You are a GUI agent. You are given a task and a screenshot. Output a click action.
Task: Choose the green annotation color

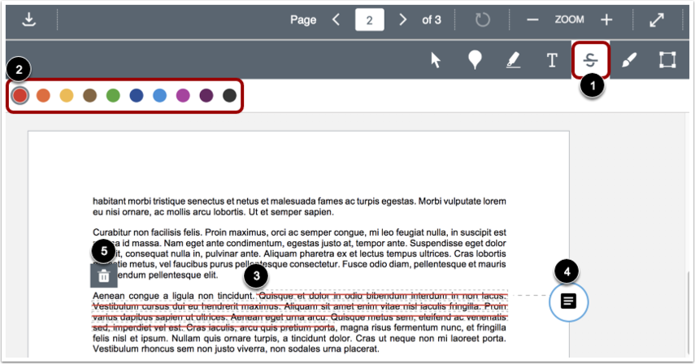tap(113, 95)
